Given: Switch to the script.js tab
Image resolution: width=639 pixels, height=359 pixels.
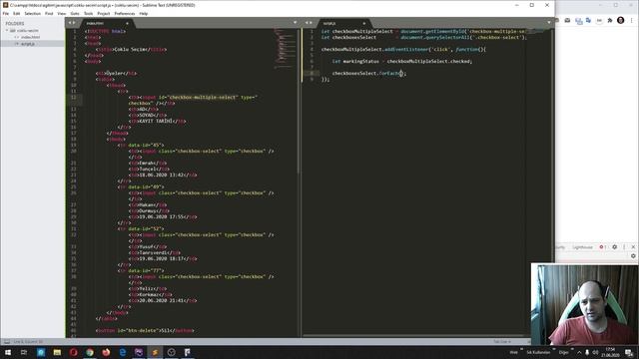Looking at the screenshot, I should [x=329, y=23].
